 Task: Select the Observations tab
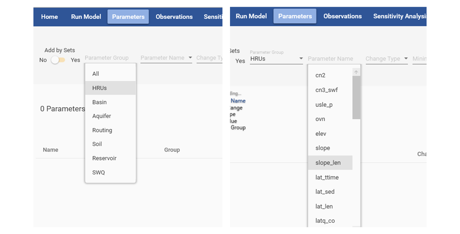174,16
